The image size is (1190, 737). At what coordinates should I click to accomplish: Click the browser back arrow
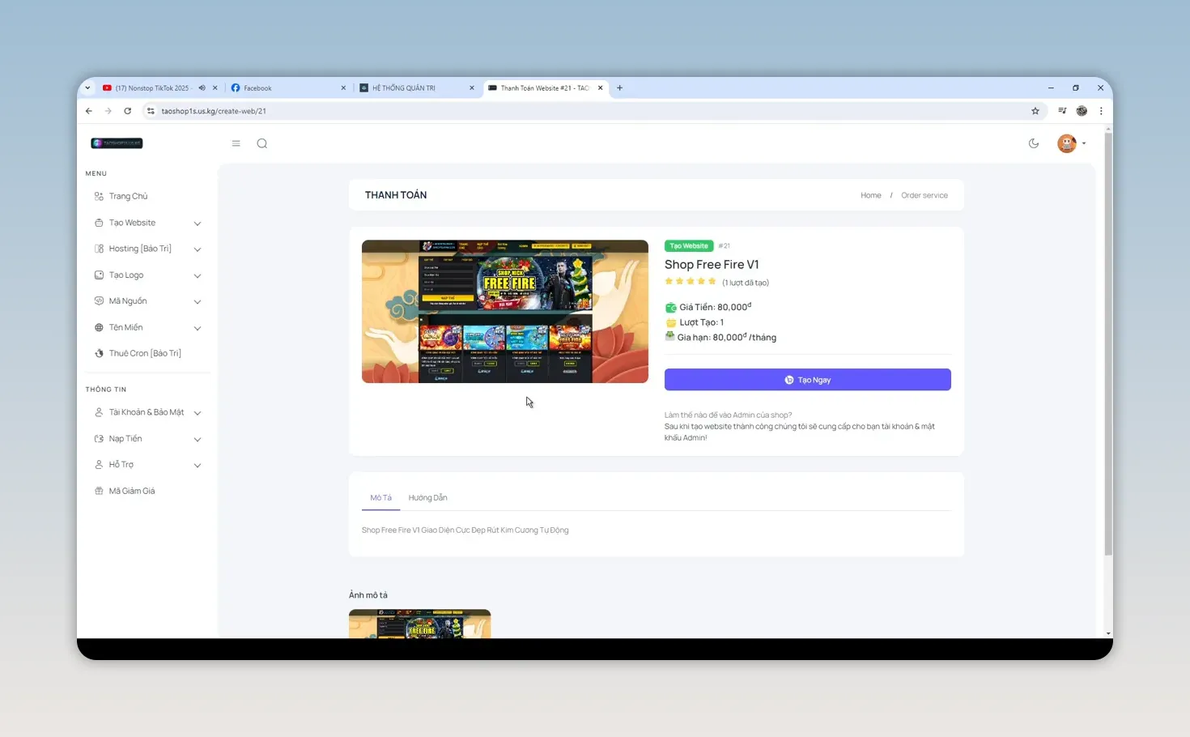[x=89, y=111]
